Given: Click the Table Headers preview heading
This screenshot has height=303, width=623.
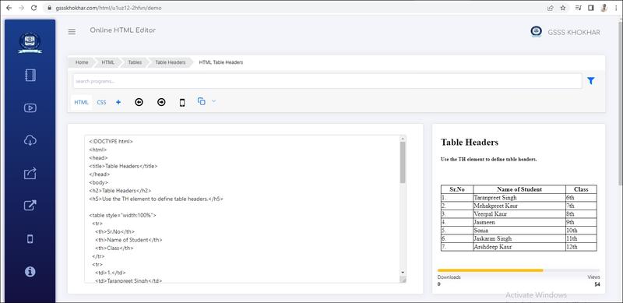Looking at the screenshot, I should click(x=470, y=142).
